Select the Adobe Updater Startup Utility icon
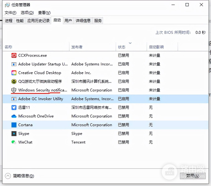The width and height of the screenshot is (211, 186). [14, 64]
